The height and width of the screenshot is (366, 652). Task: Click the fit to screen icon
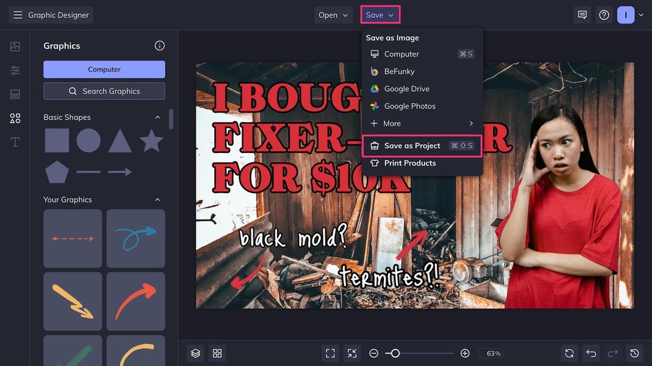[330, 353]
